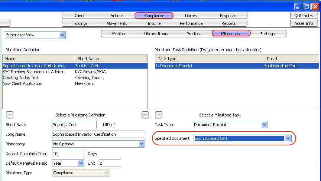Screen dimensions: 321x181
Task: Expand the Specified Document dropdown
Action: tap(288, 138)
